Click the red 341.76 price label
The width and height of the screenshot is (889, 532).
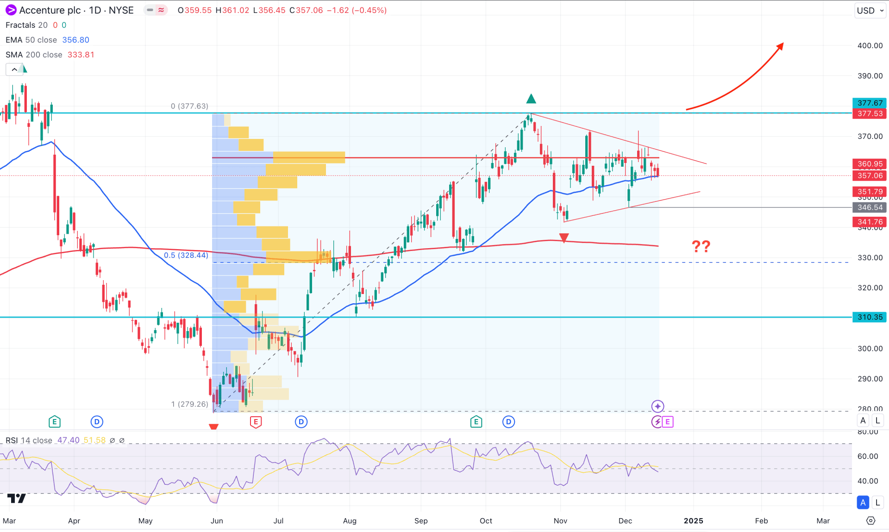(x=870, y=222)
